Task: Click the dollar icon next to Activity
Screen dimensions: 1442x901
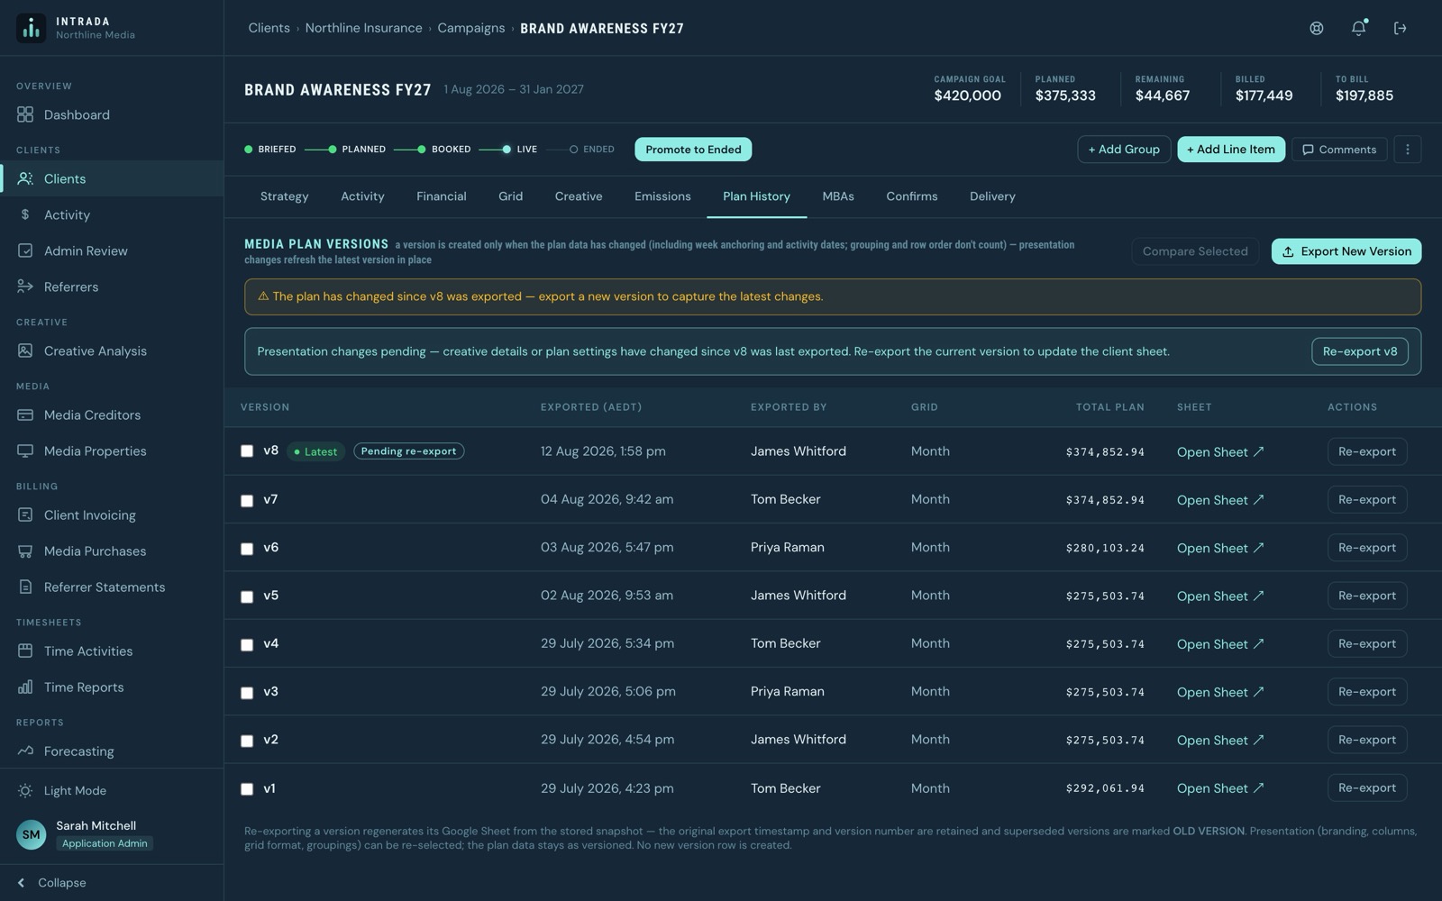Action: click(25, 214)
